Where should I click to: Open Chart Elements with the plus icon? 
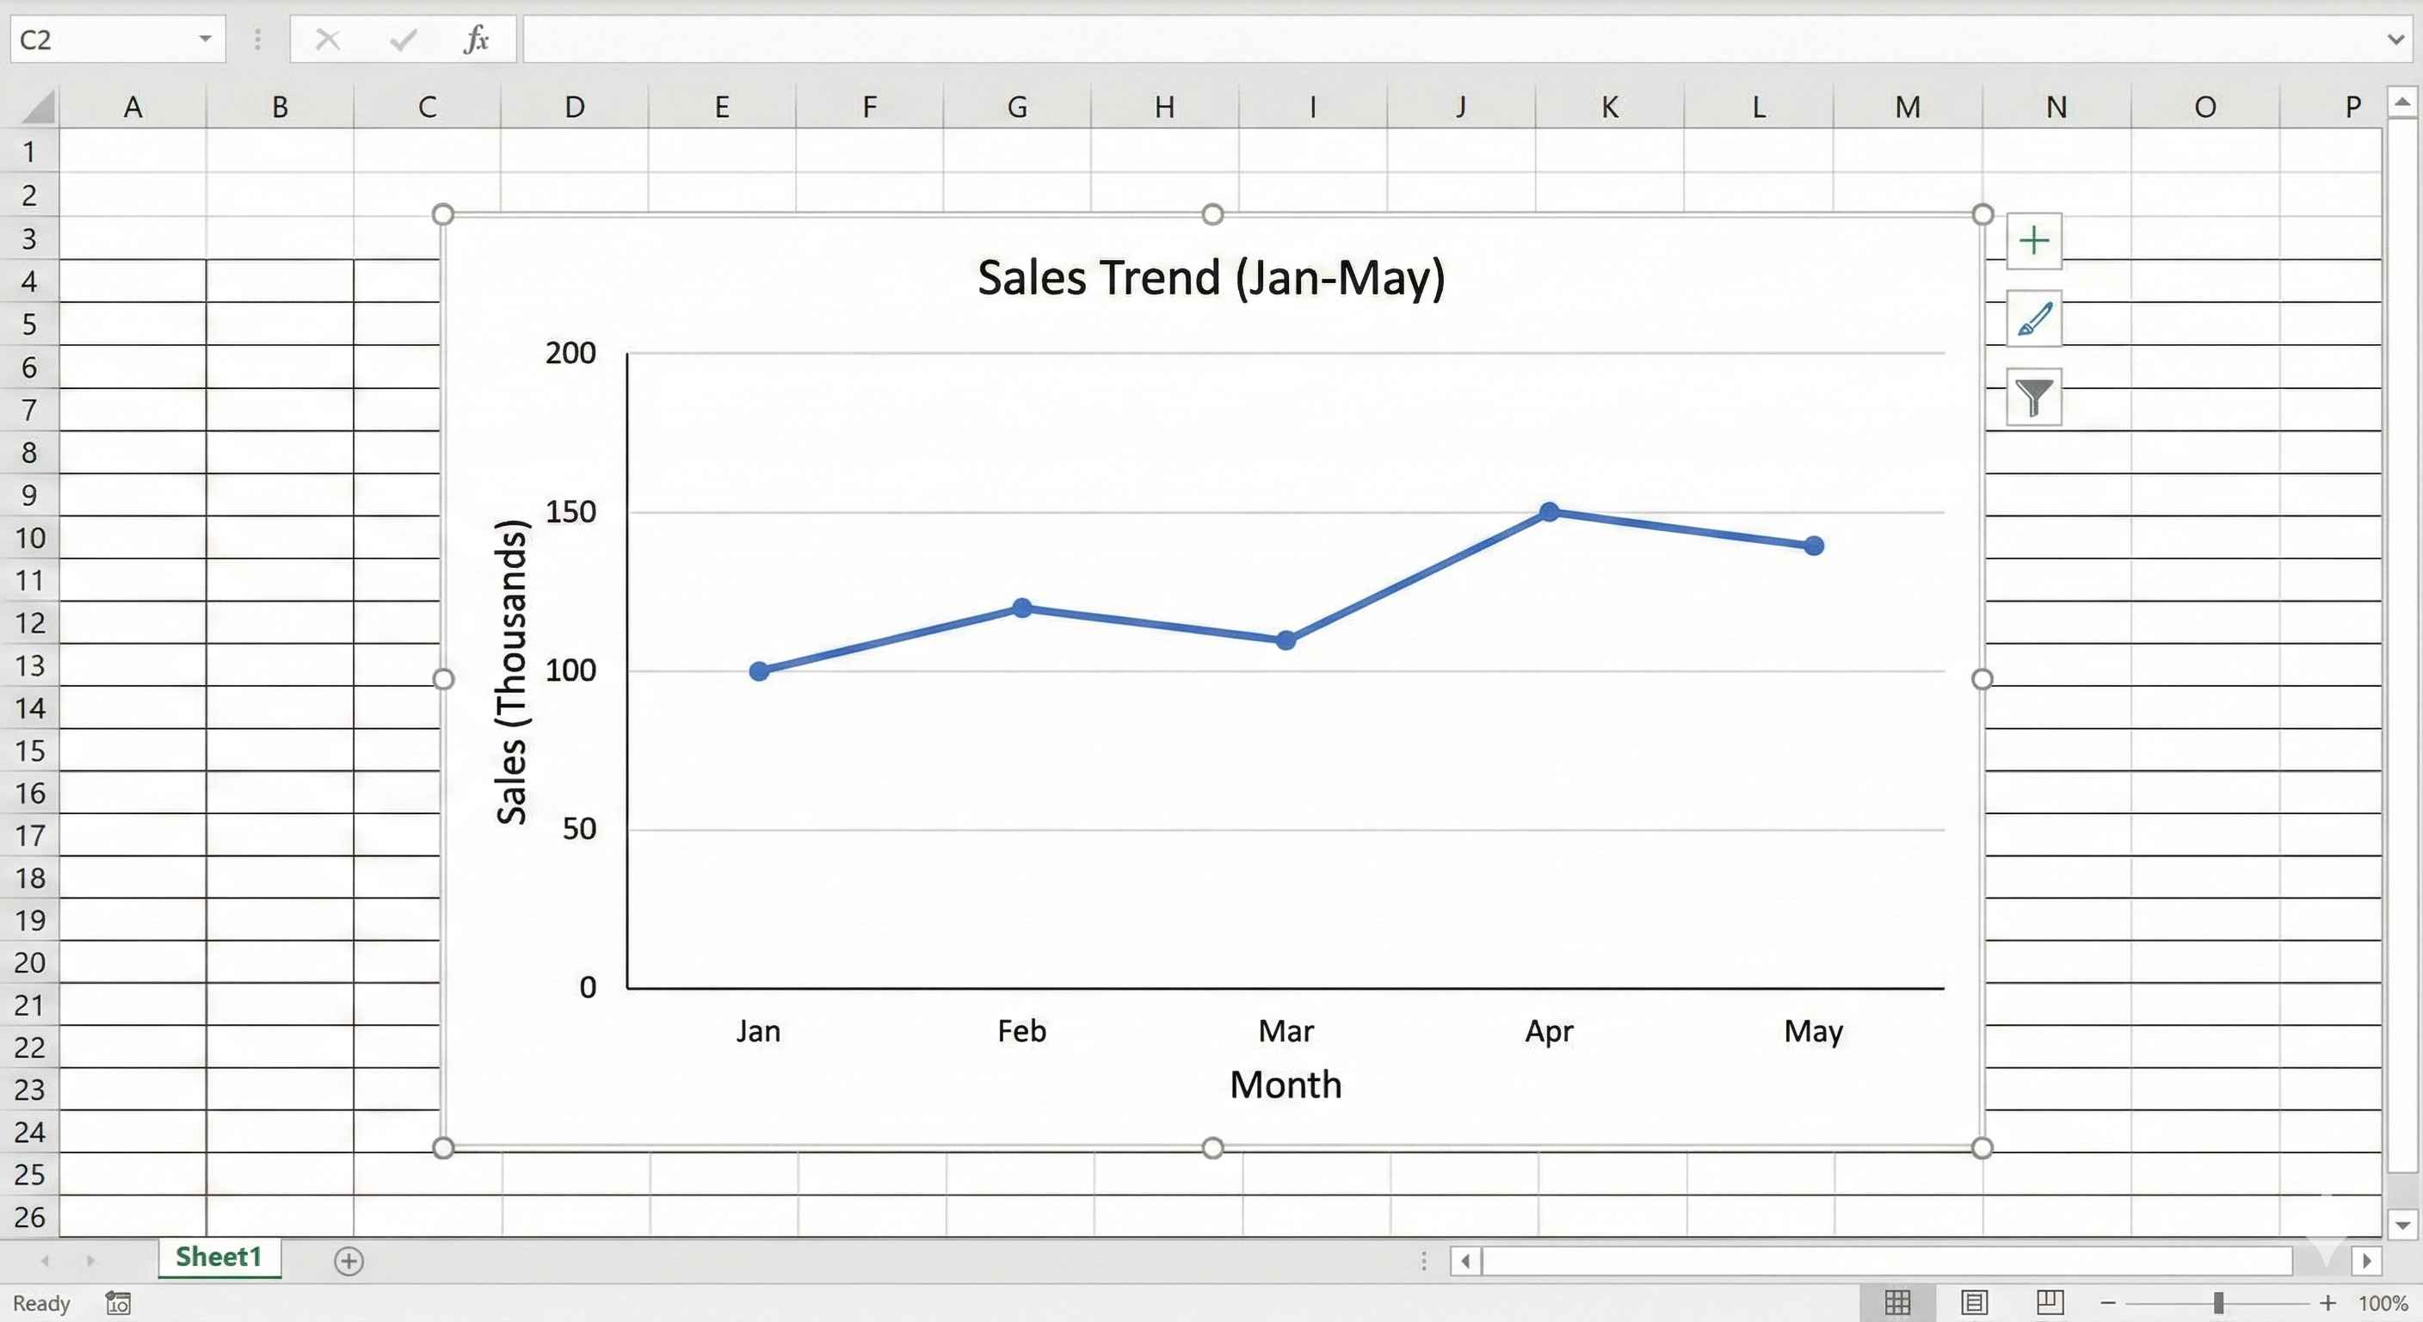coord(2033,241)
